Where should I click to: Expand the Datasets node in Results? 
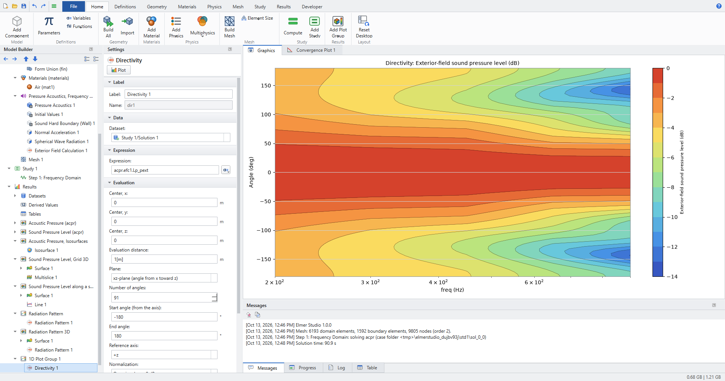15,196
